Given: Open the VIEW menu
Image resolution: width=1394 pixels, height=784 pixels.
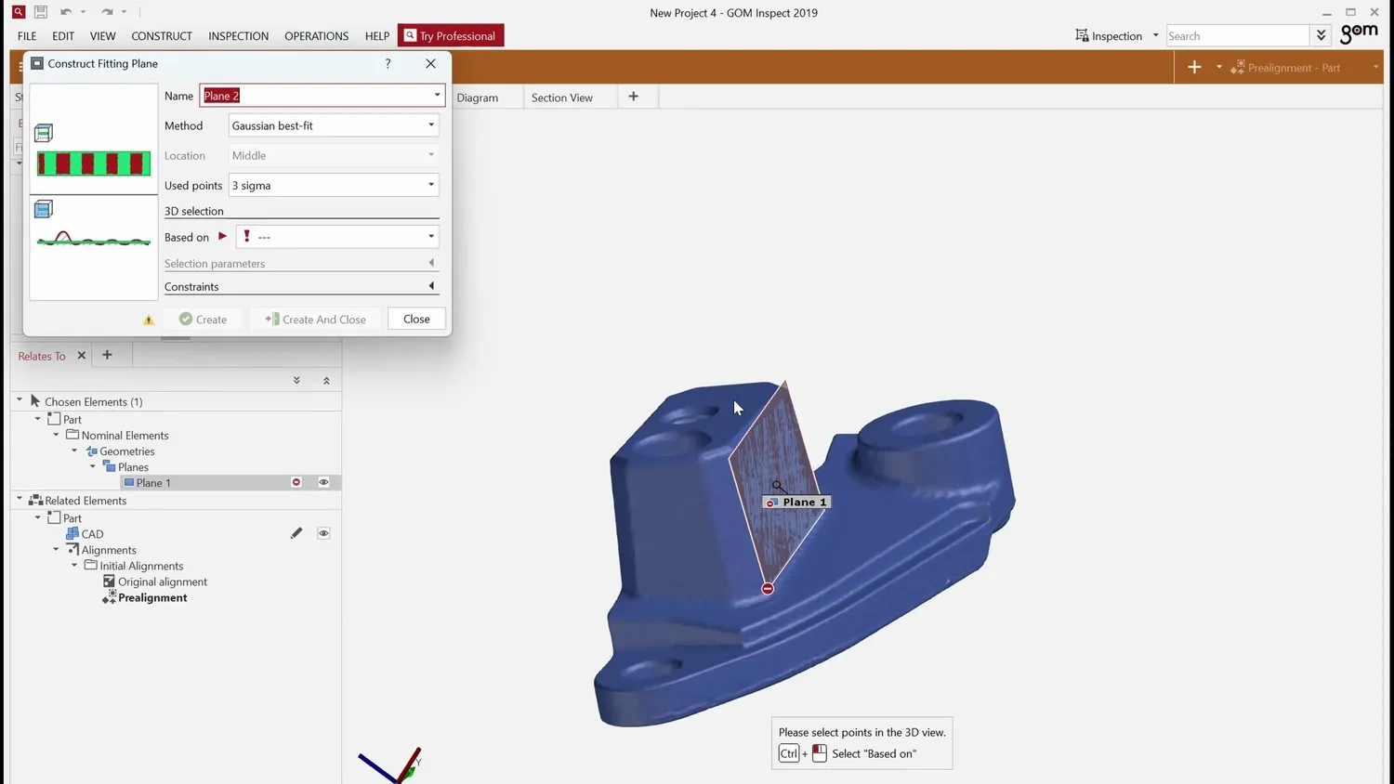Looking at the screenshot, I should pyautogui.click(x=102, y=36).
